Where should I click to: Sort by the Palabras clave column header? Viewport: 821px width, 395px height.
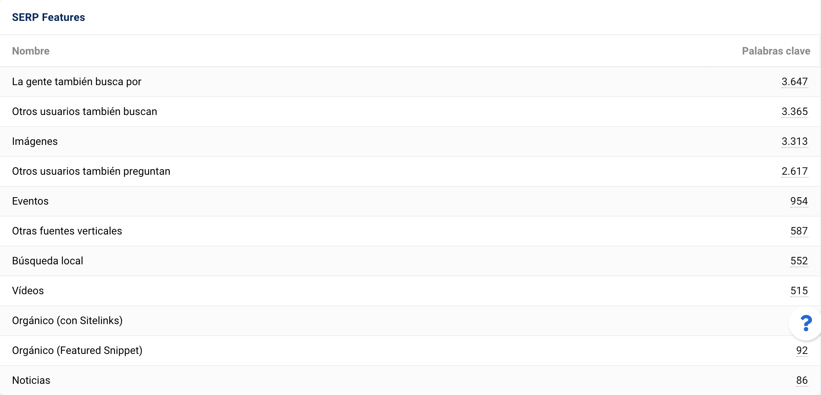click(x=776, y=51)
